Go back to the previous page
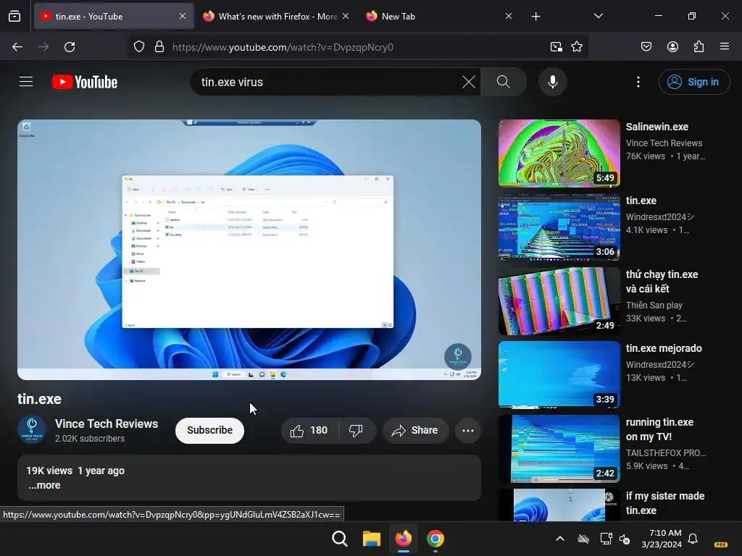This screenshot has width=742, height=556. 17,47
